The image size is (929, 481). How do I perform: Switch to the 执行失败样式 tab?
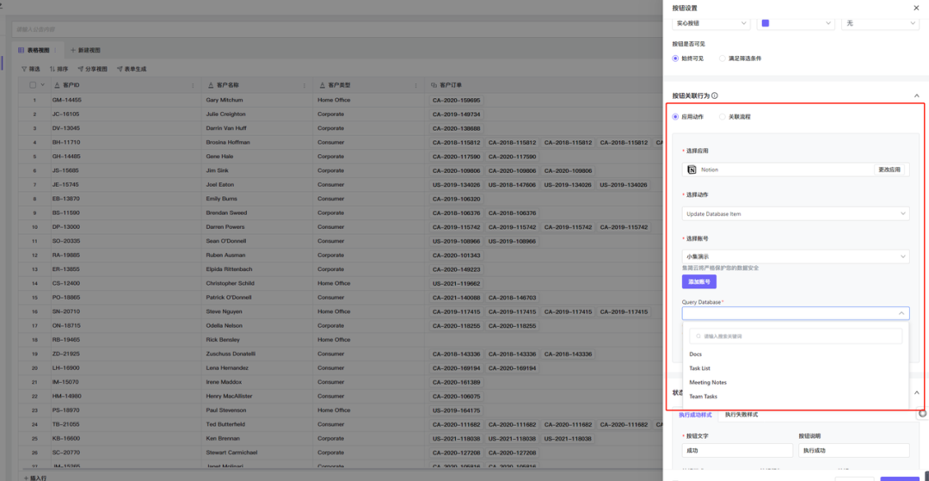tap(741, 415)
